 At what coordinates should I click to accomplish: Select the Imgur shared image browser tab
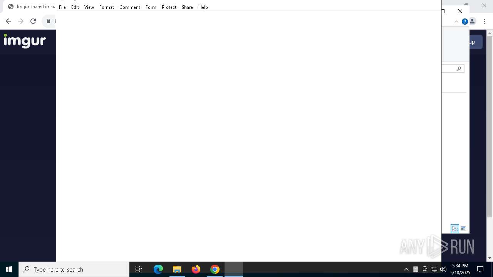(x=32, y=7)
